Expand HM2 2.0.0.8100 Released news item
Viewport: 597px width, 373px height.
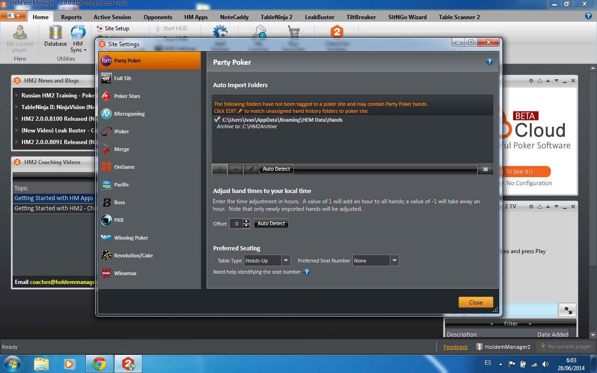[x=17, y=118]
